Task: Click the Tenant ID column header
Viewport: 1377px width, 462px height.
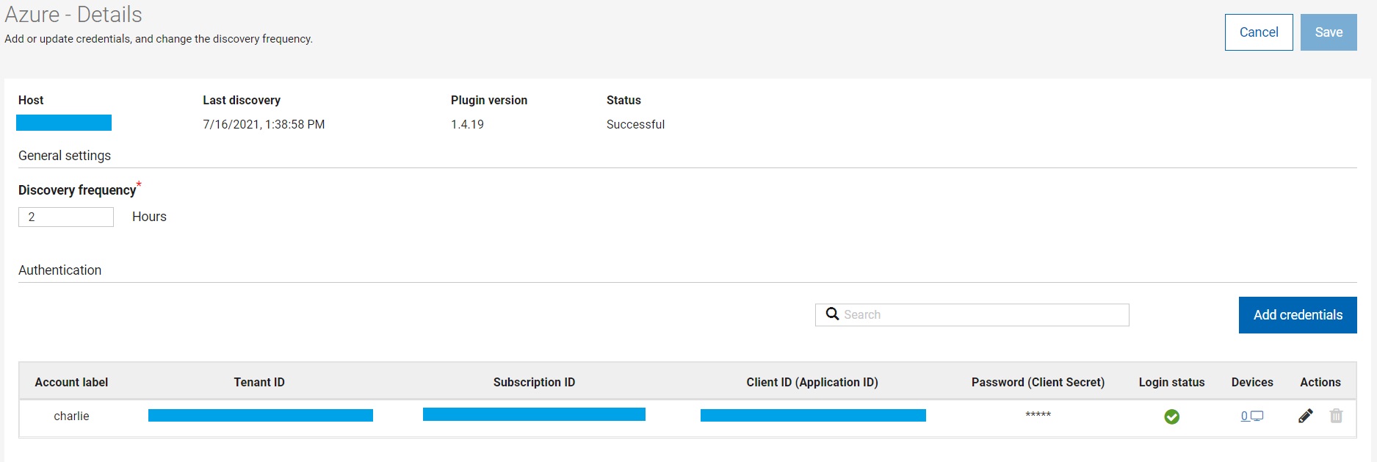Action: [x=259, y=382]
